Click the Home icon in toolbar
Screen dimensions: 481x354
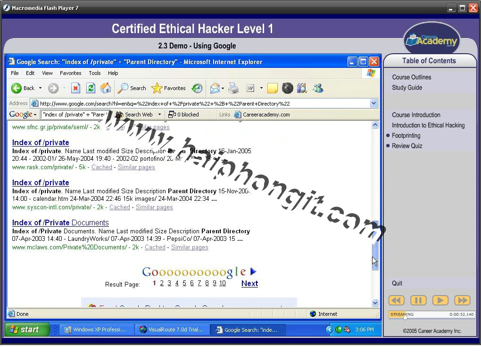(x=106, y=88)
